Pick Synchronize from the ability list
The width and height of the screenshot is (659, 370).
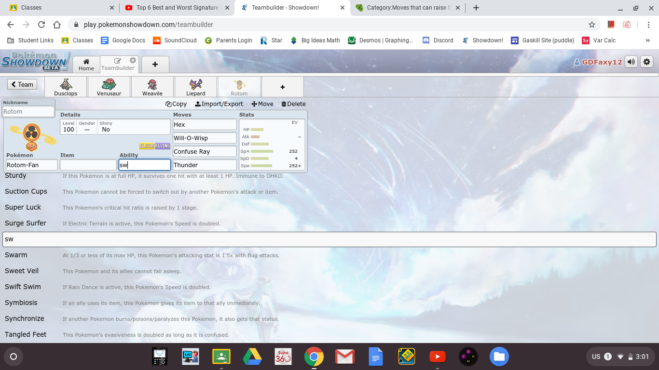point(25,318)
